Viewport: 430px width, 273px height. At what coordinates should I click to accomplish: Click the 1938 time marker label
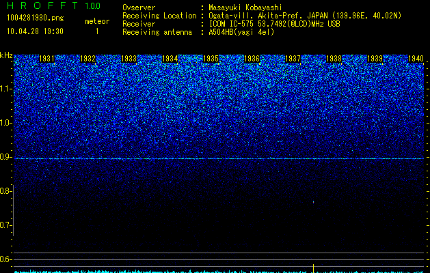click(x=334, y=59)
